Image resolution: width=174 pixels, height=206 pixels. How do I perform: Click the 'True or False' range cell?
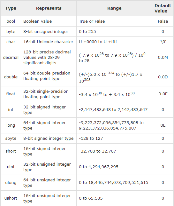[x=114, y=21]
